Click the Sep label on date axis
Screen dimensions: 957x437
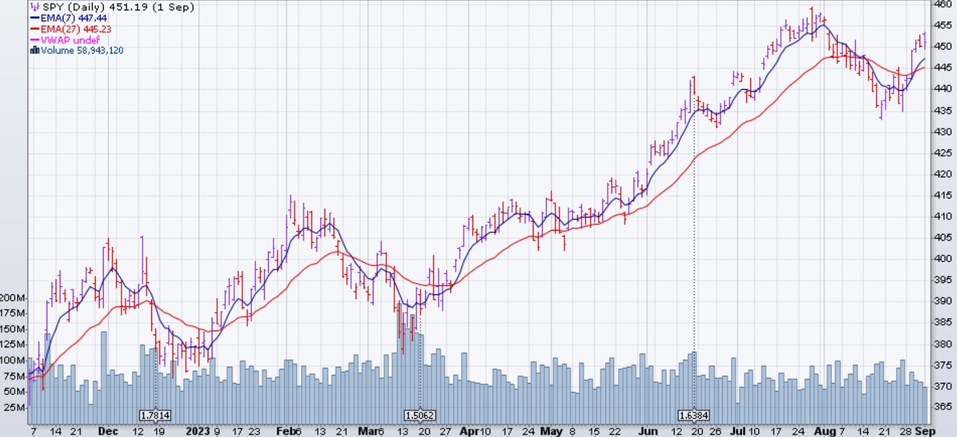point(925,431)
